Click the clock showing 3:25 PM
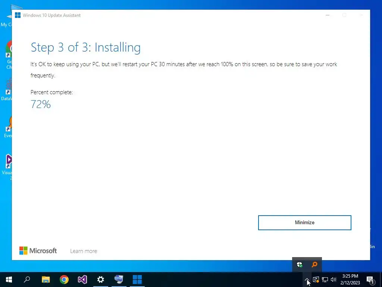382x287 pixels. (350, 280)
